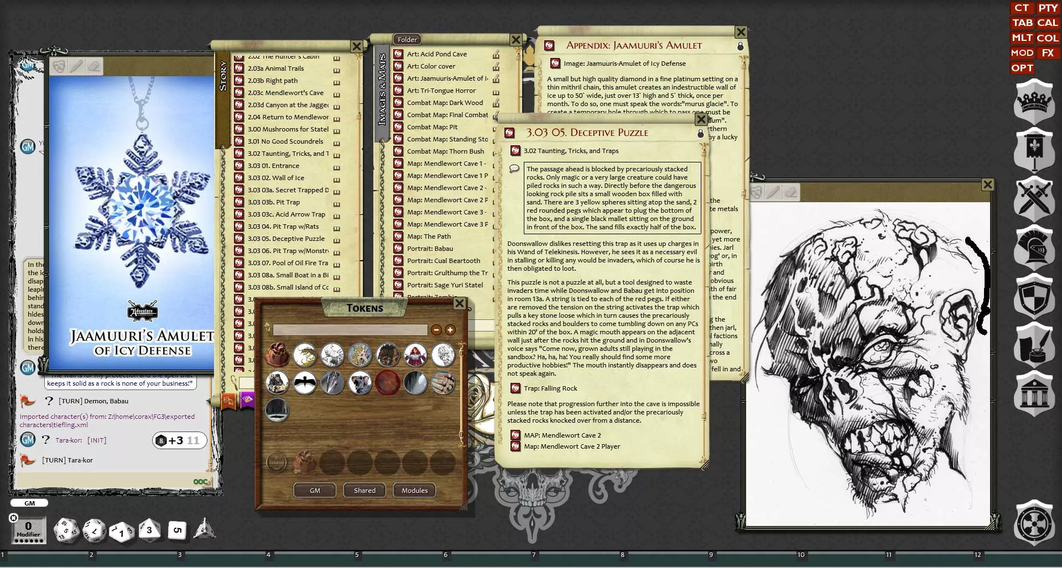1062x568 pixels.
Task: Open Colors via COL sidebar button
Action: coord(1048,38)
